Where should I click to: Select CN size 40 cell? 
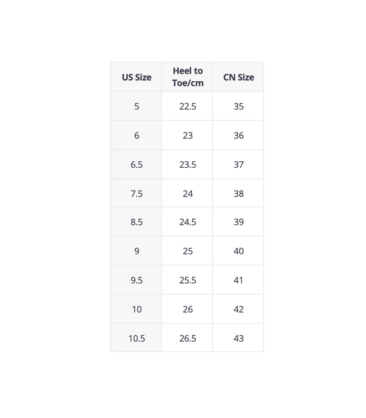pos(238,251)
